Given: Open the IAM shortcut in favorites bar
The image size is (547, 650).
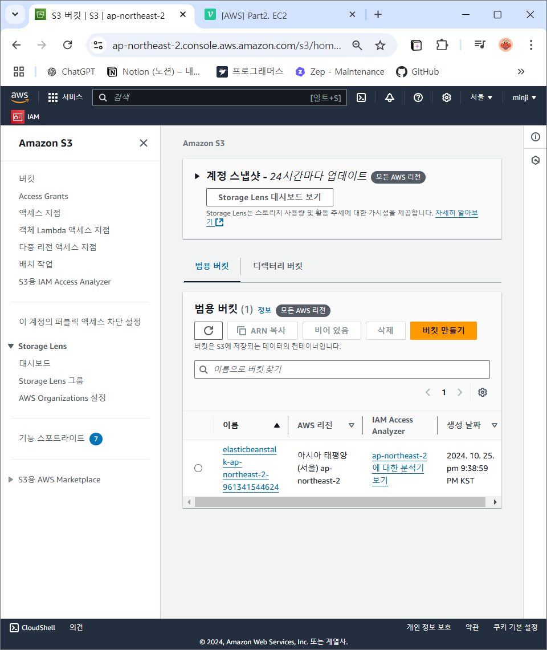Looking at the screenshot, I should 26,117.
